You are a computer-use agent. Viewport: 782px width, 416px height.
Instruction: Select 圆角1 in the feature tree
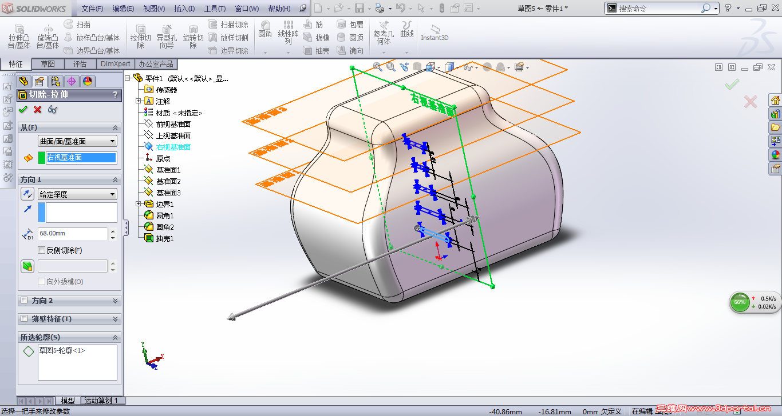point(159,215)
